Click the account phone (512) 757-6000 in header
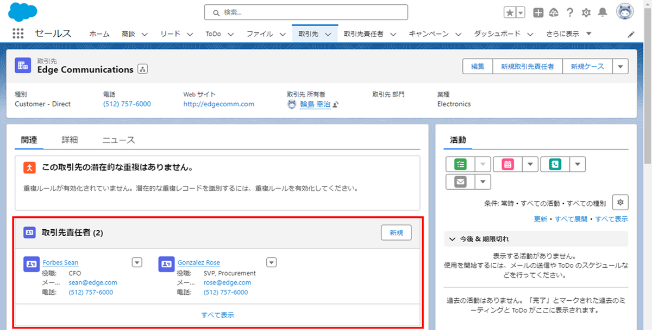The image size is (652, 330). pos(127,104)
